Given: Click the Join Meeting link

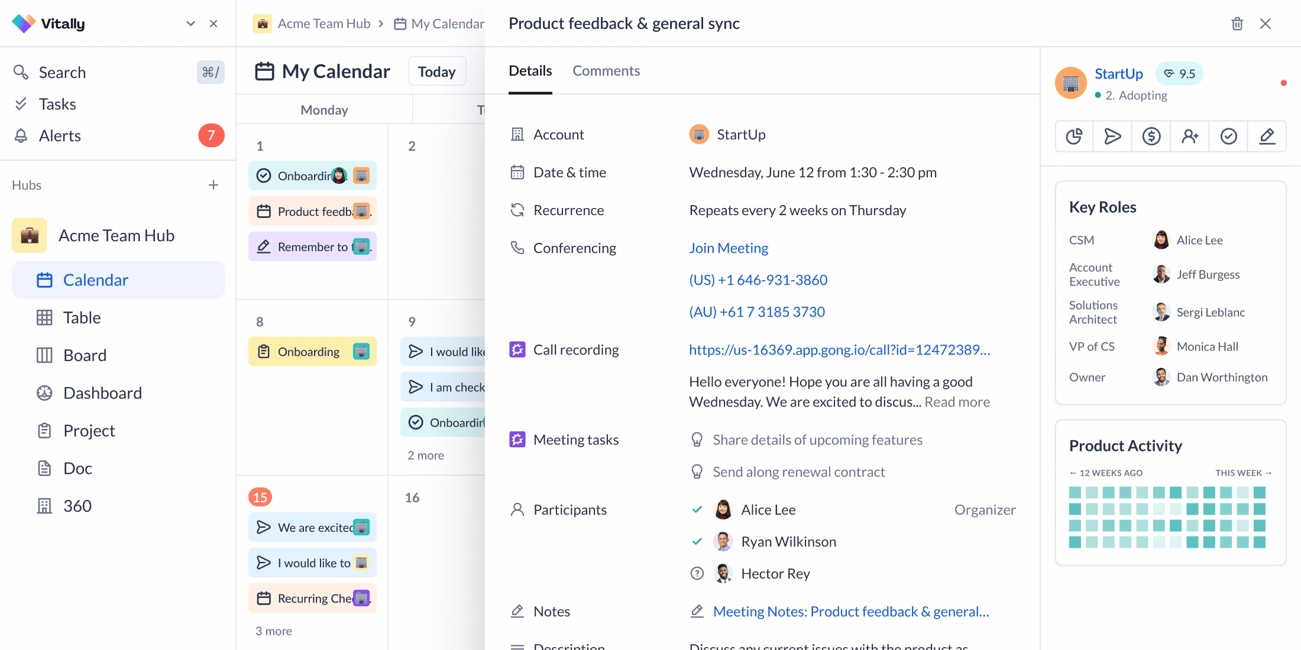Looking at the screenshot, I should tap(729, 248).
